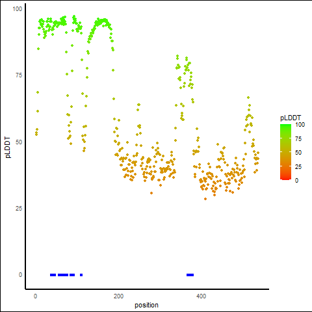Screen dimensions: 312x312
Task: Click legend label 0
Action: tap(296, 180)
